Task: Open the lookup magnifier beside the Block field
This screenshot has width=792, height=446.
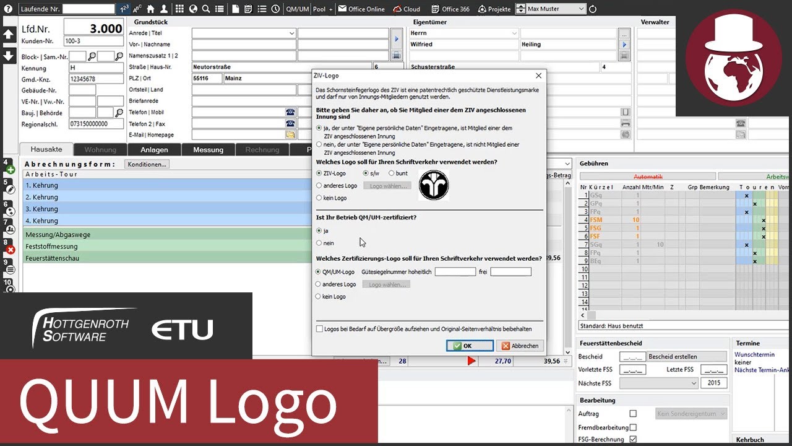Action: coord(92,56)
